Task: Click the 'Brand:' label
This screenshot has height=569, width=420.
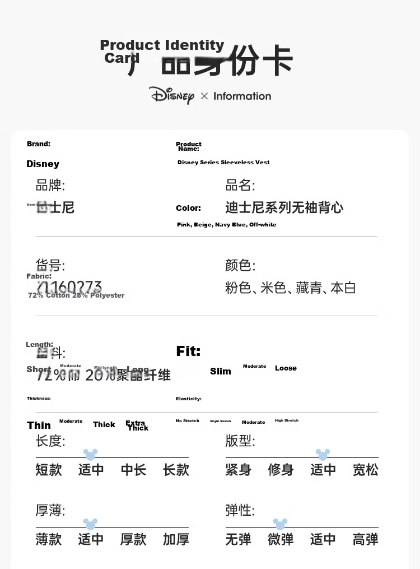Action: (39, 144)
